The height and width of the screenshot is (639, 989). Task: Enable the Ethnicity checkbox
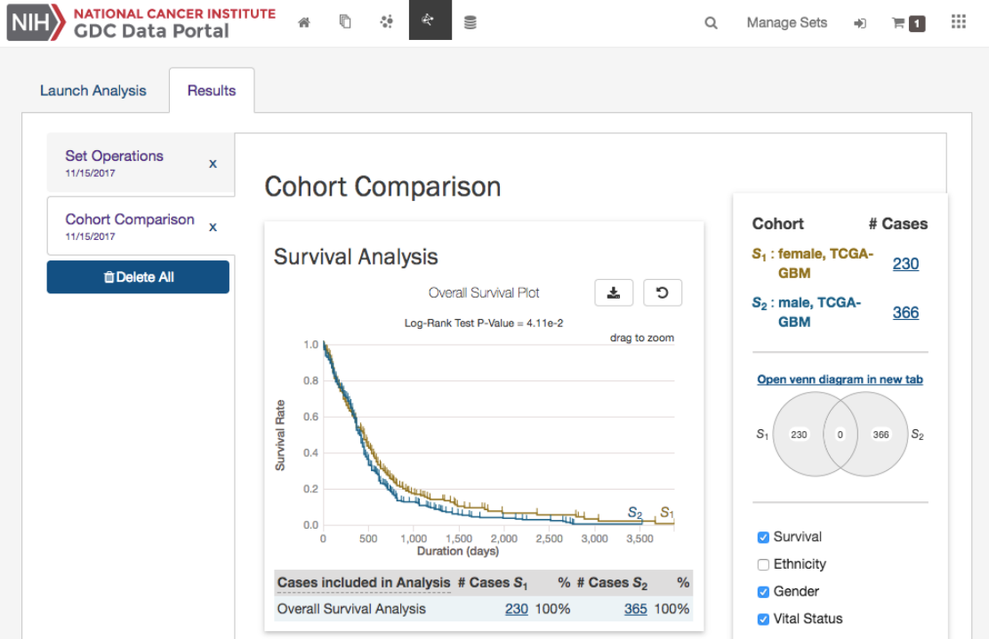763,564
